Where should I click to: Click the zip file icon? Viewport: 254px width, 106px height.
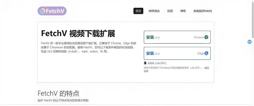point(145,63)
